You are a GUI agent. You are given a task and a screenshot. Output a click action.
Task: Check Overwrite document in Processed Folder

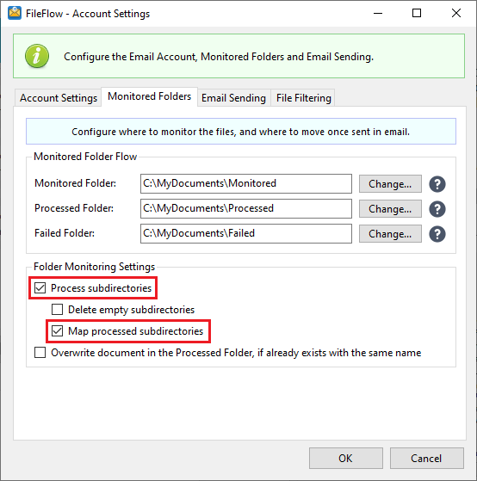[x=40, y=353]
